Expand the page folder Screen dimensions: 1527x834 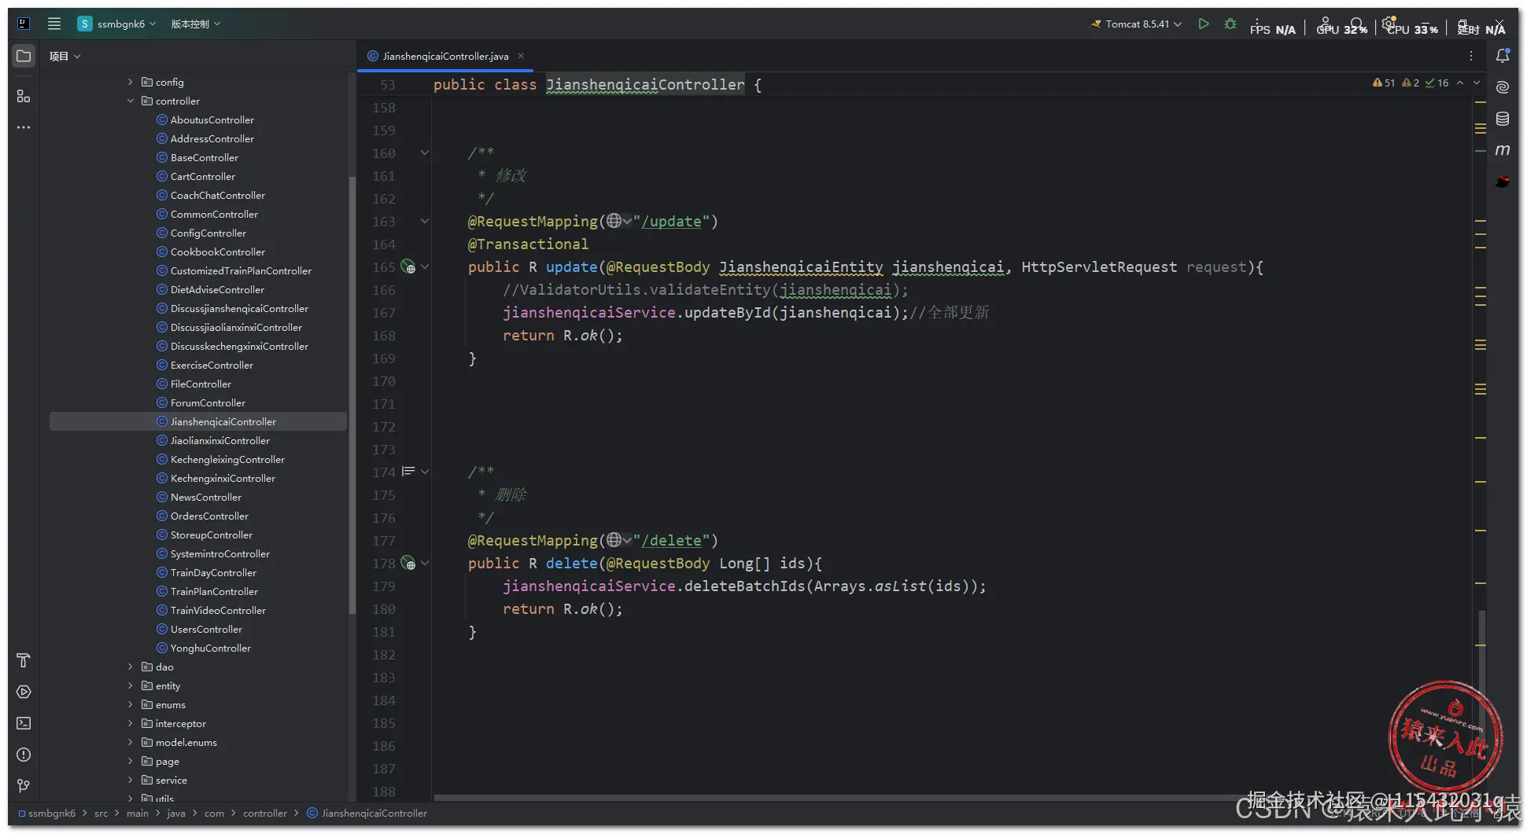point(131,761)
